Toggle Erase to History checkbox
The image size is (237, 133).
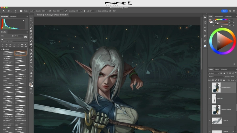(96, 11)
